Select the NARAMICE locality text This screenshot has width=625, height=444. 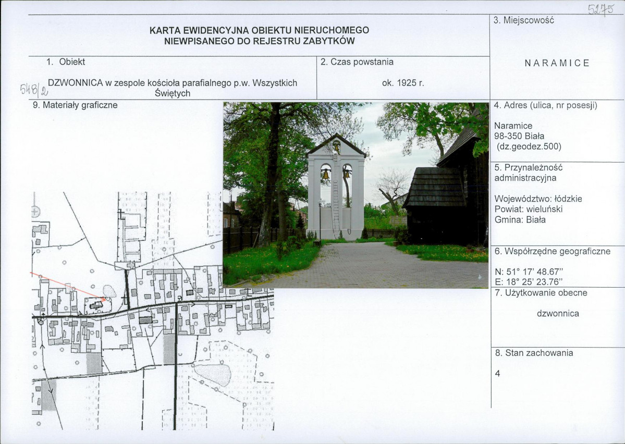point(557,63)
